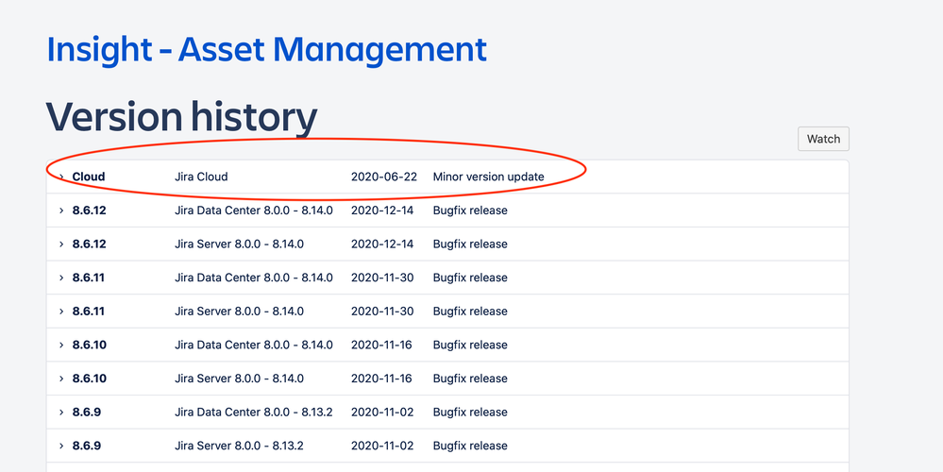Click 'Jira Server 8.0.0 - 8.13.2' cell

[239, 447]
